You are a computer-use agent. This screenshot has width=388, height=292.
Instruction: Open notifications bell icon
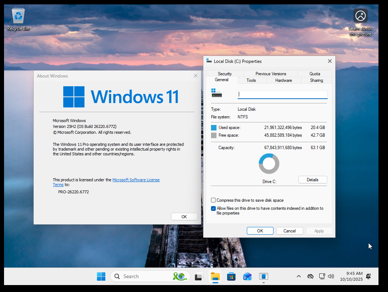[369, 276]
